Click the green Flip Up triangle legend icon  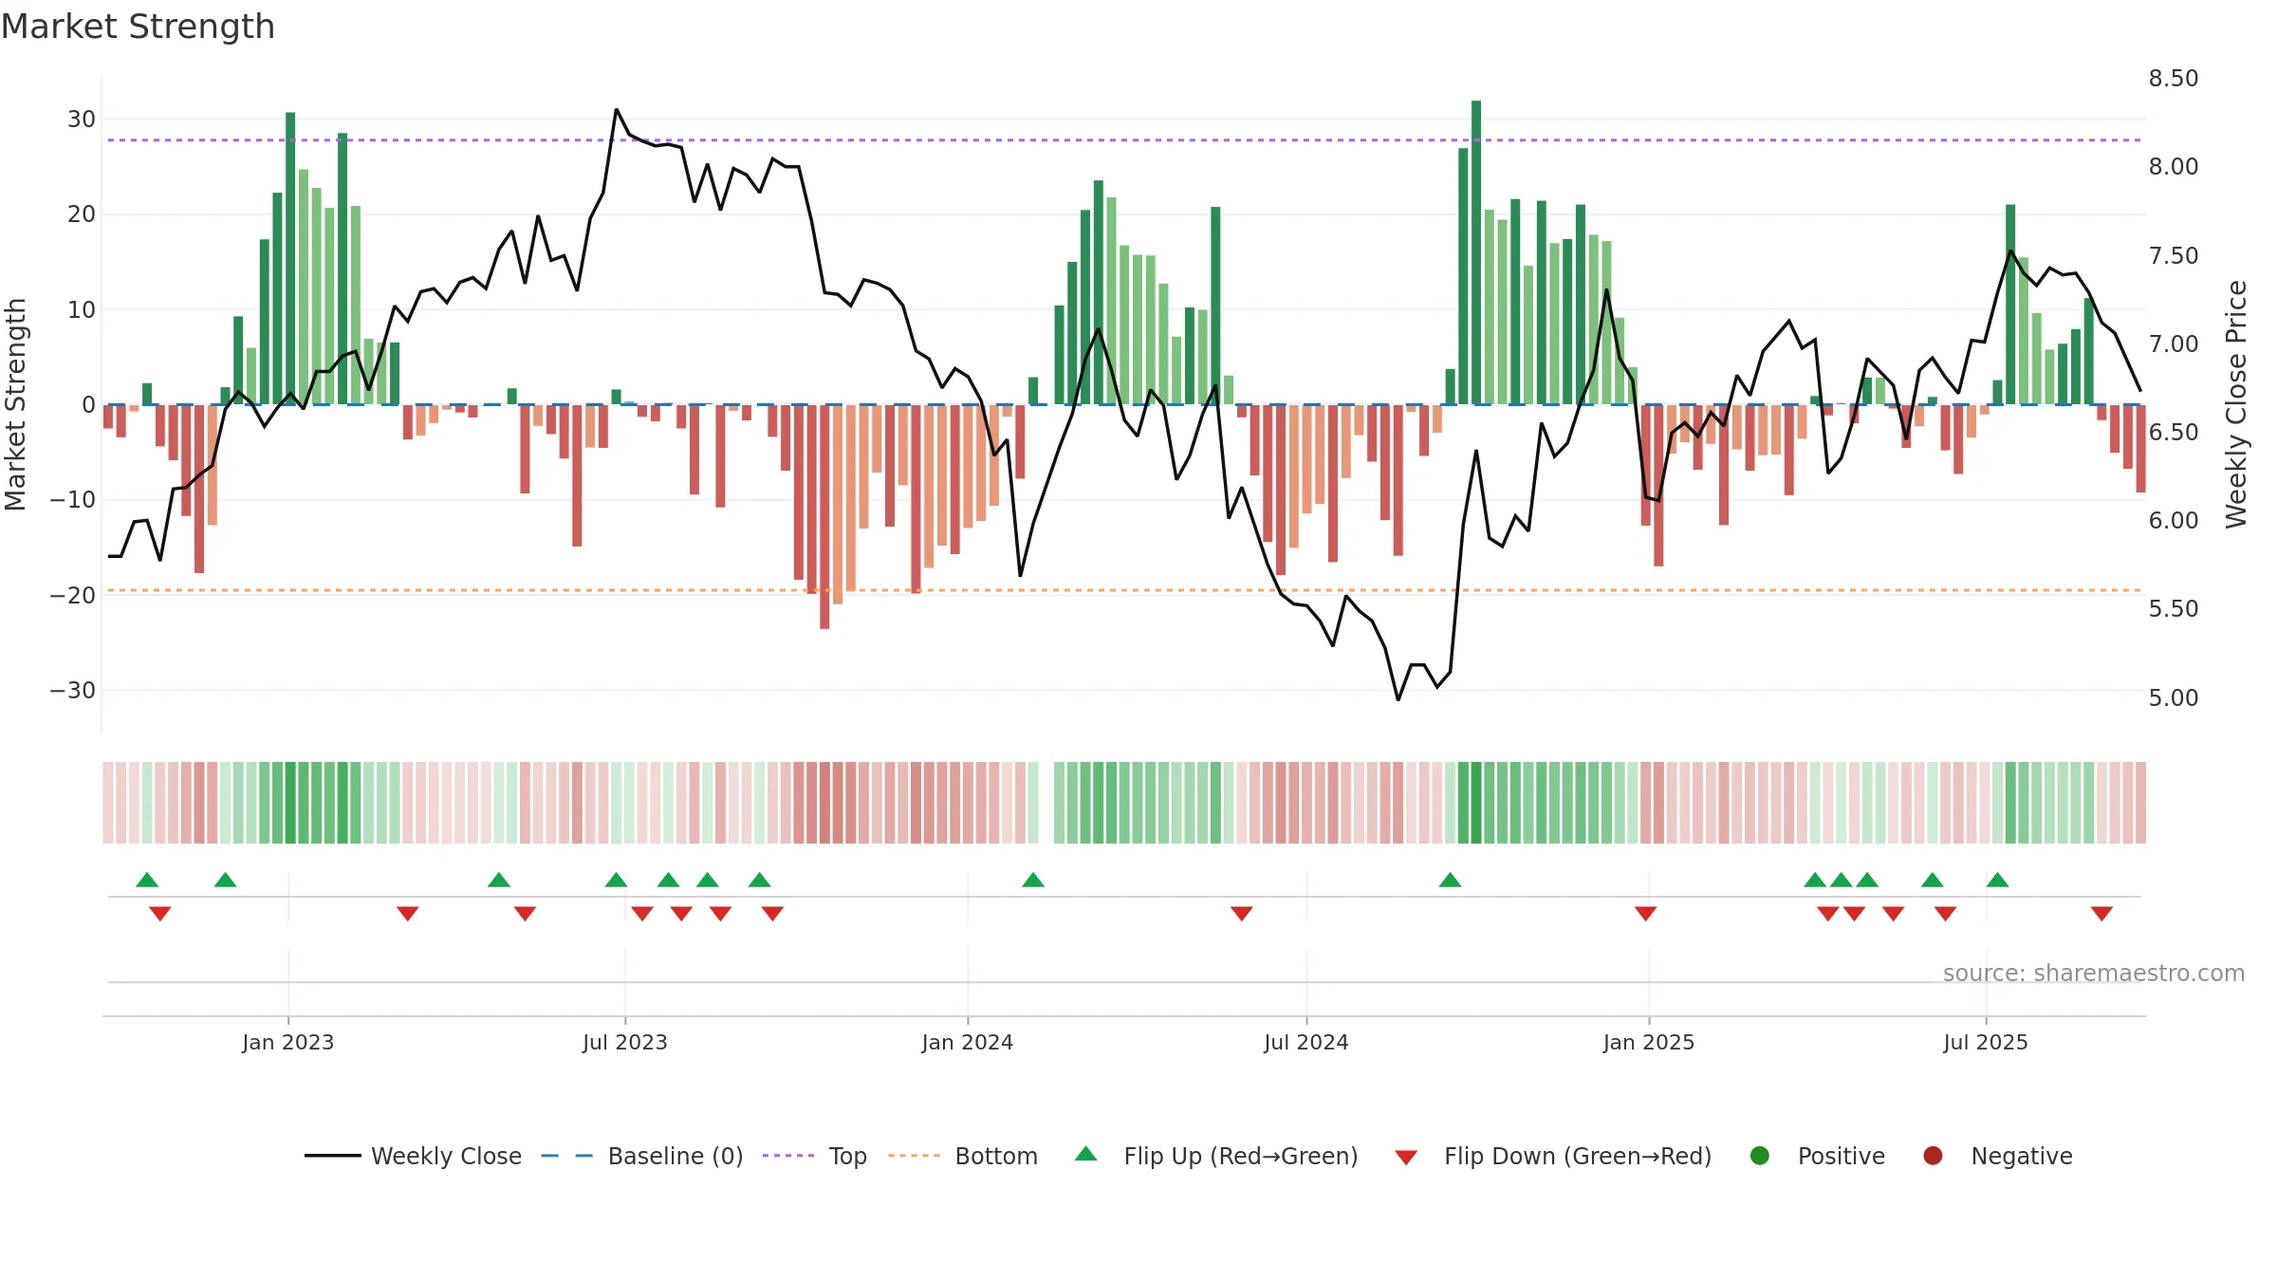click(x=1086, y=1155)
